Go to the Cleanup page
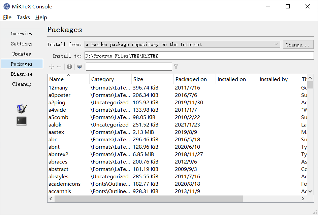 (x=22, y=84)
